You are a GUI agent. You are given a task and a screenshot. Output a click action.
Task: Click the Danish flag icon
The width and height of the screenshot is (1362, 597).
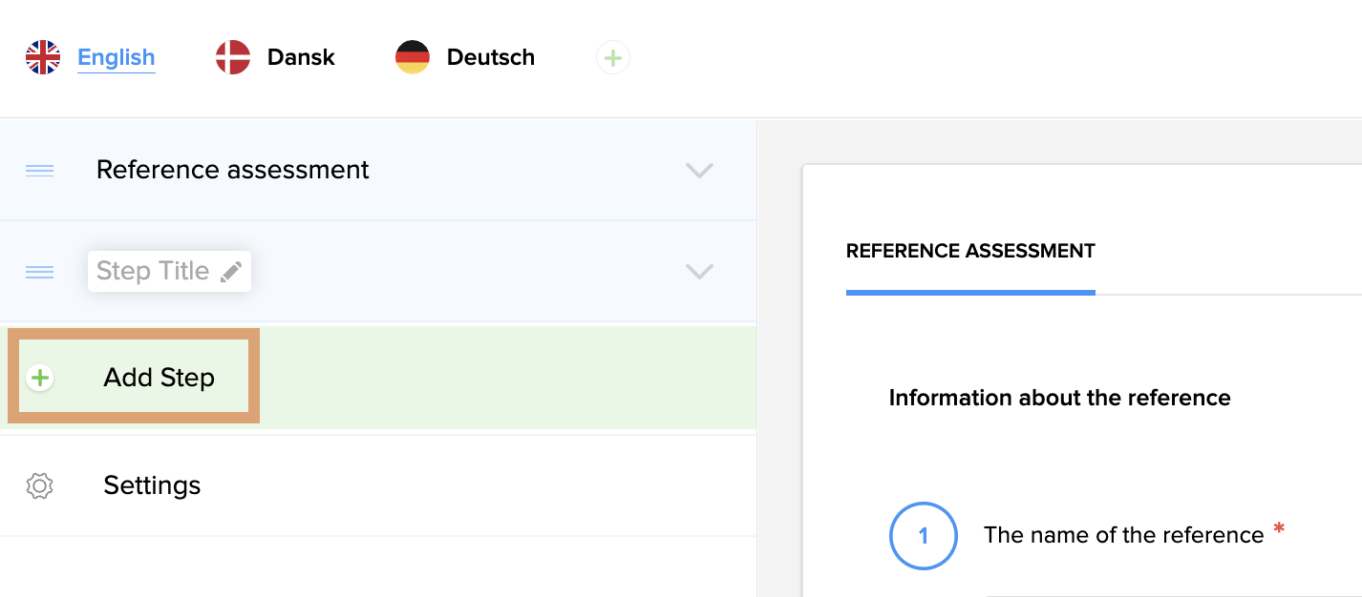233,57
